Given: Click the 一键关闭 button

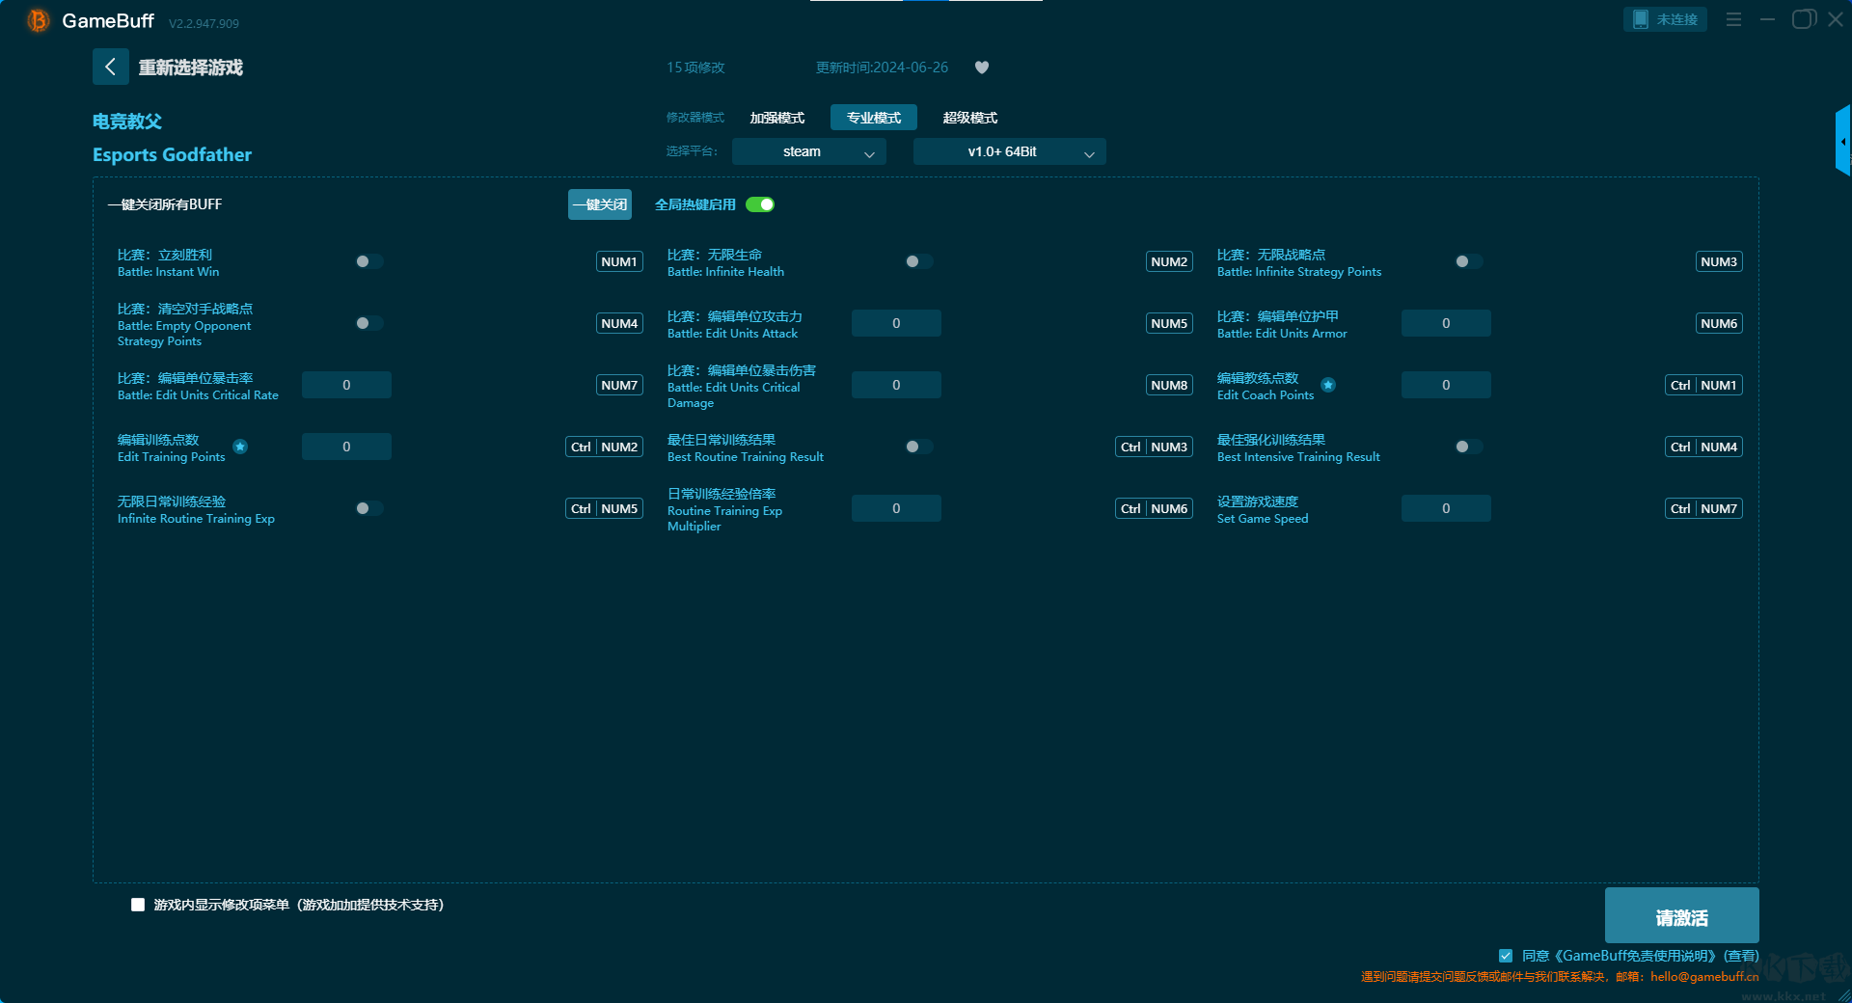Looking at the screenshot, I should pos(600,204).
